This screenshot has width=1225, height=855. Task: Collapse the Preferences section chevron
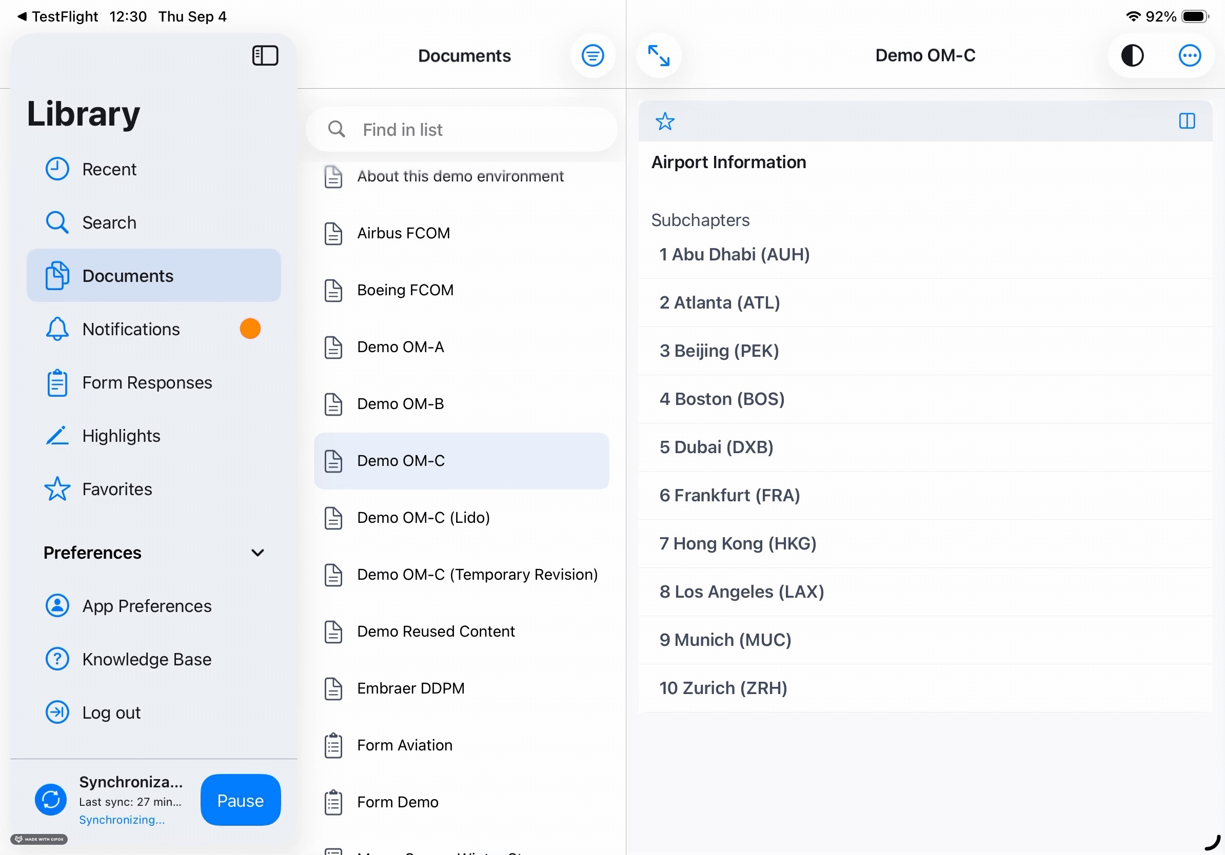pyautogui.click(x=258, y=553)
